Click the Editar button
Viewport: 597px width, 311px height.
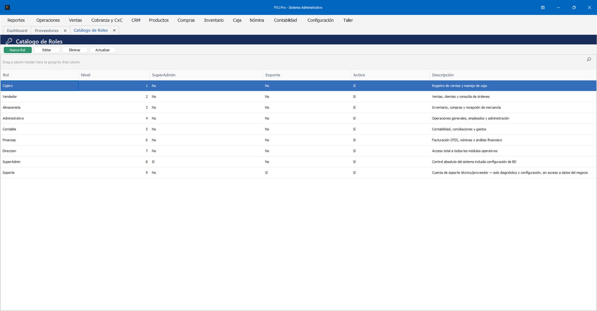[47, 50]
